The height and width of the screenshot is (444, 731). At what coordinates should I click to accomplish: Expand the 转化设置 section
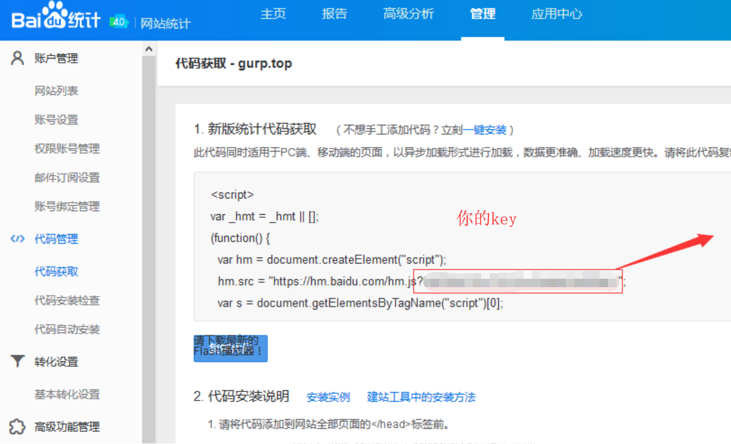pos(56,363)
